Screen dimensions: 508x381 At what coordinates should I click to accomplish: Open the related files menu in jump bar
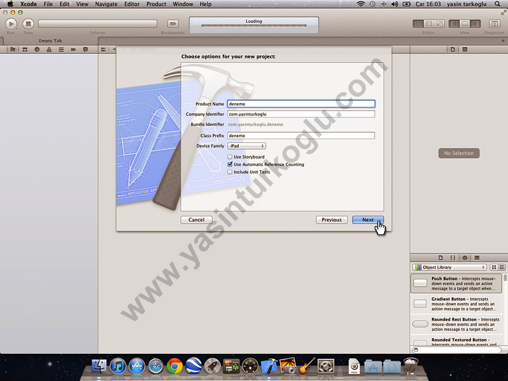(103, 50)
